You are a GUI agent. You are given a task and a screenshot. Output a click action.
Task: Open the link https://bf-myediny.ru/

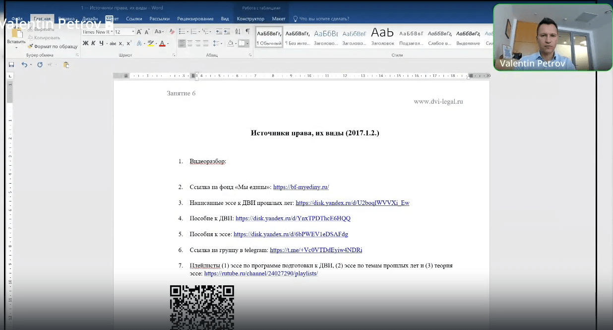[301, 187]
